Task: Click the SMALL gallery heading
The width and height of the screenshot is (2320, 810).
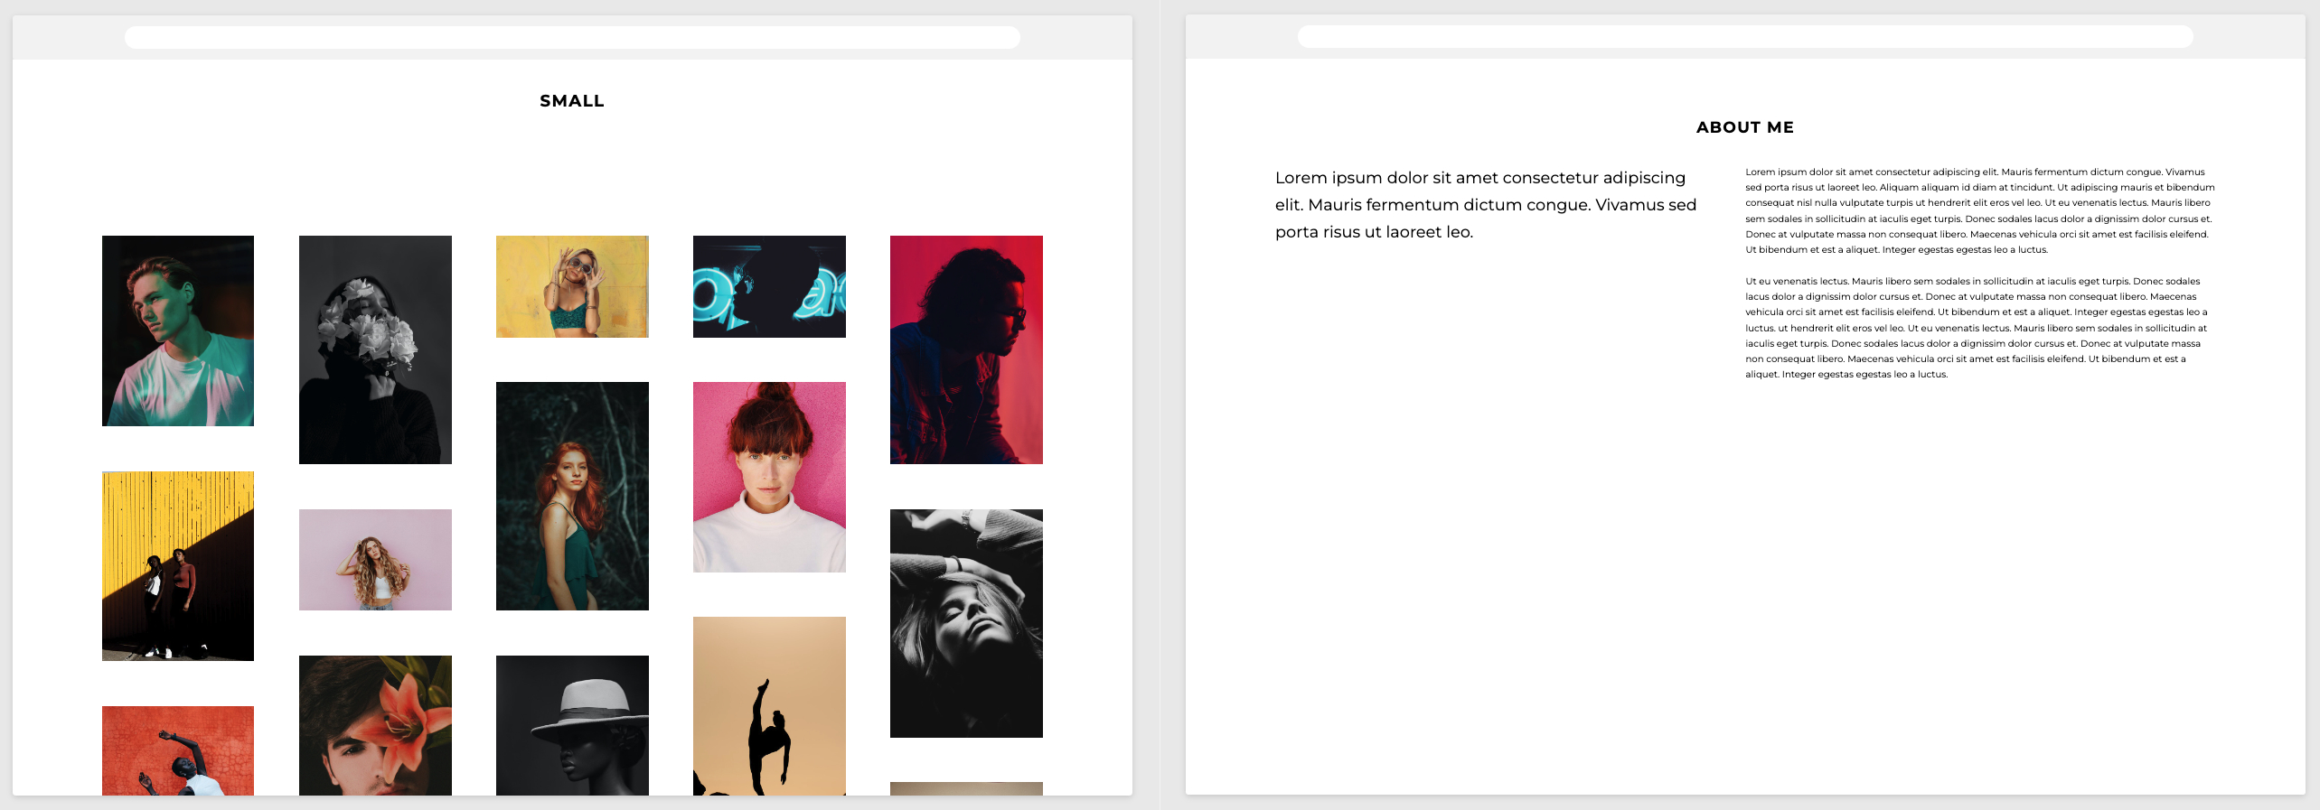Action: coord(572,101)
